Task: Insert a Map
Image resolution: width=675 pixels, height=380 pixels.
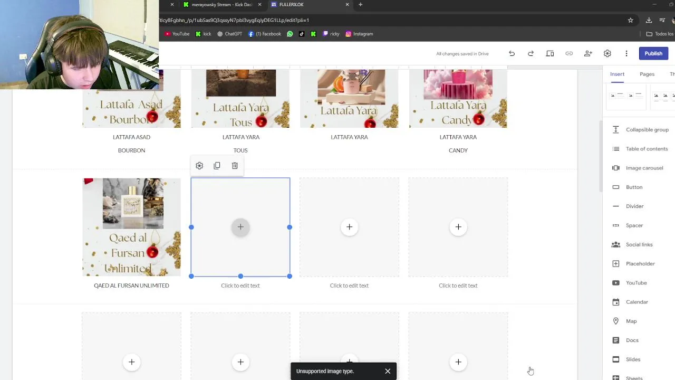Action: (x=624, y=321)
